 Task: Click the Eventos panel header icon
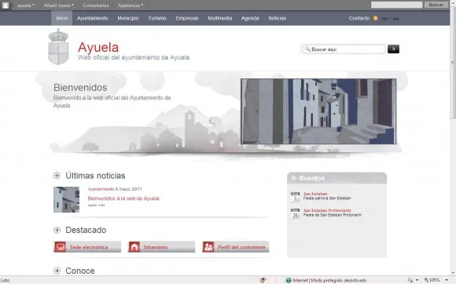click(294, 178)
